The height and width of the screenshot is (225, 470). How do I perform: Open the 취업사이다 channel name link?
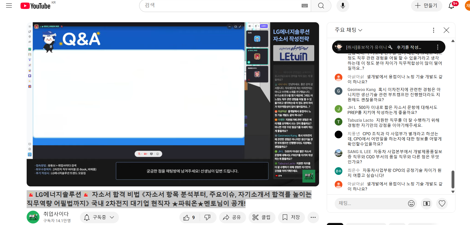56,214
